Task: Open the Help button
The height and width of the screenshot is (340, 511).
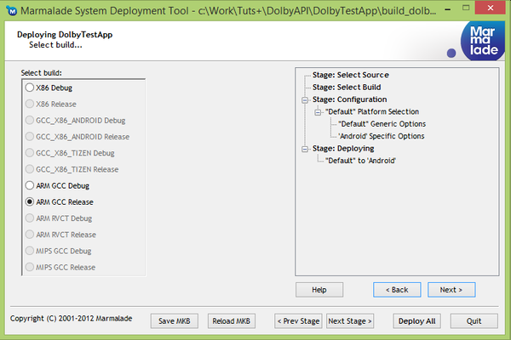Action: (x=319, y=290)
